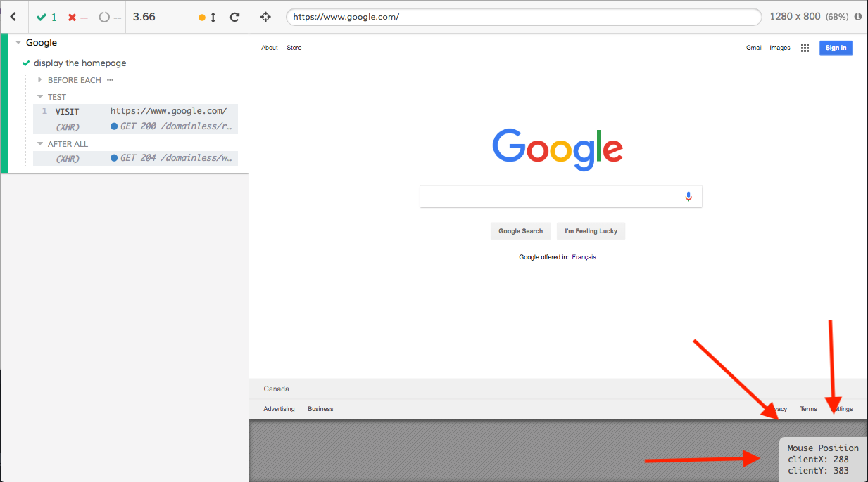Select 'display the homepage' test

point(80,63)
